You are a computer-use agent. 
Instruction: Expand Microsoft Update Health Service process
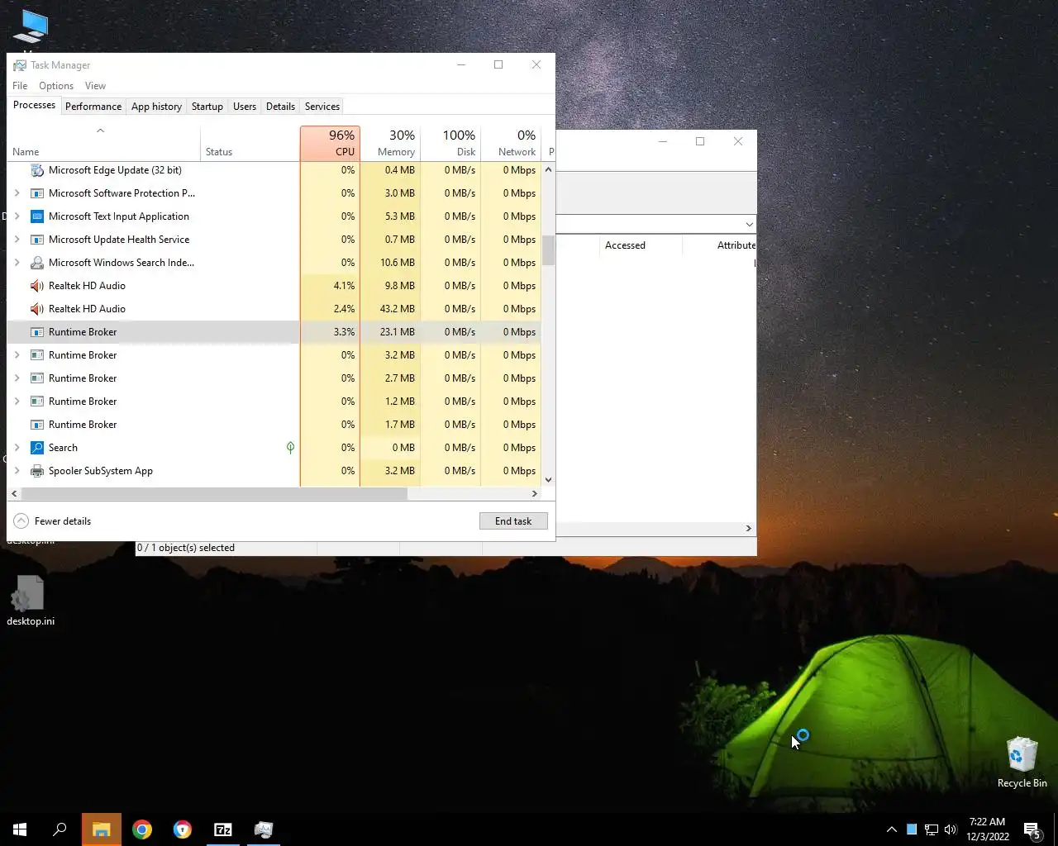tap(17, 240)
